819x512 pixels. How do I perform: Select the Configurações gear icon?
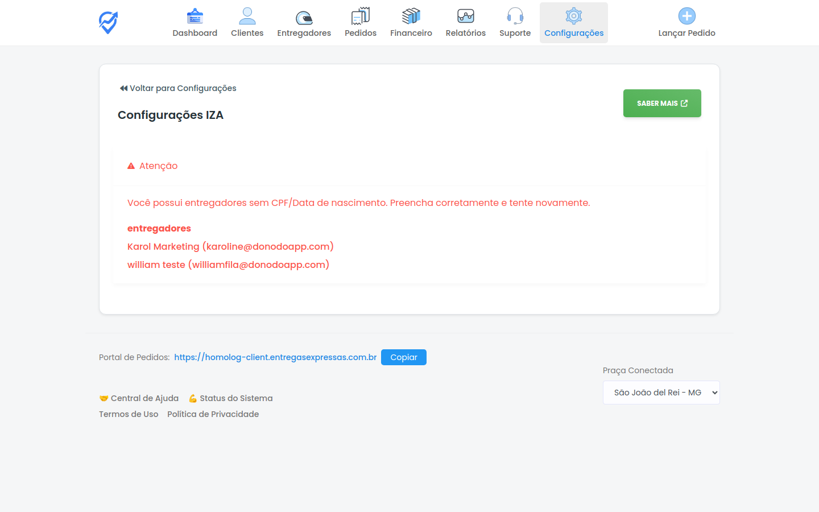[573, 15]
